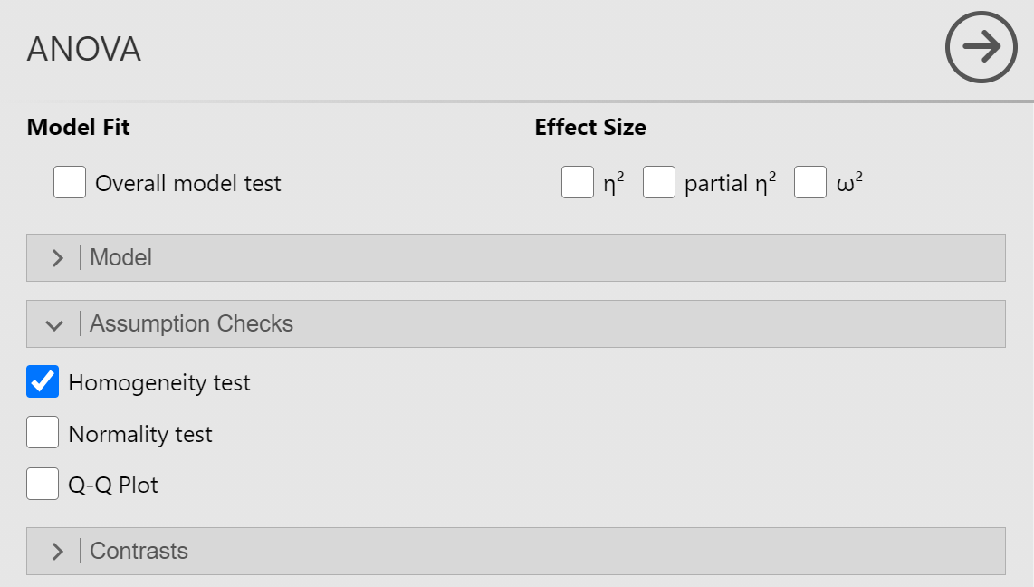Expand the Model section header

pyautogui.click(x=516, y=257)
